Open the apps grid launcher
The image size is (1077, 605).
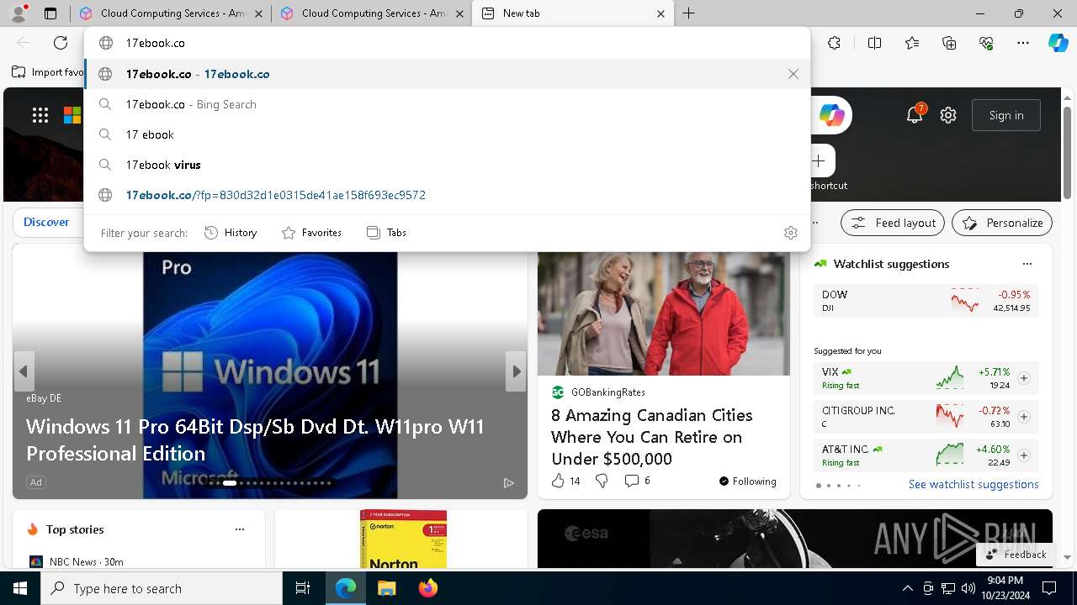coord(40,115)
